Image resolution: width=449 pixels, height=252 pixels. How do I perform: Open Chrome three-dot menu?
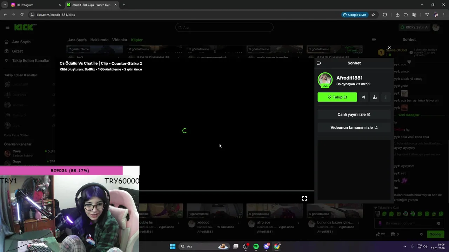[444, 15]
